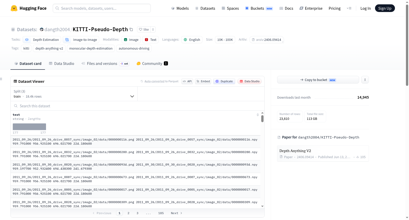Click the dataset viewer vertical scrollbar
Screen dimensions: 409x220
click(x=262, y=119)
